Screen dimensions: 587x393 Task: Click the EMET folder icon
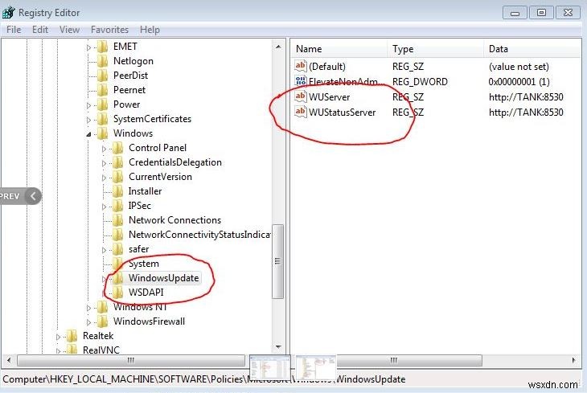(103, 47)
